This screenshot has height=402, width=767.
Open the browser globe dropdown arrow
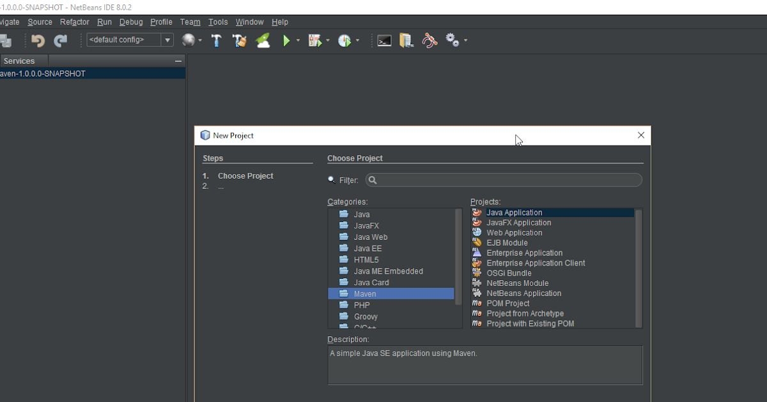pyautogui.click(x=200, y=41)
